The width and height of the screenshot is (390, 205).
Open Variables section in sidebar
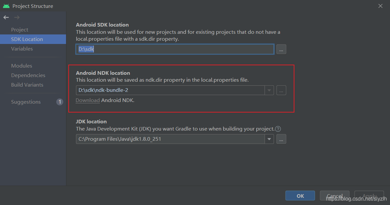[22, 49]
